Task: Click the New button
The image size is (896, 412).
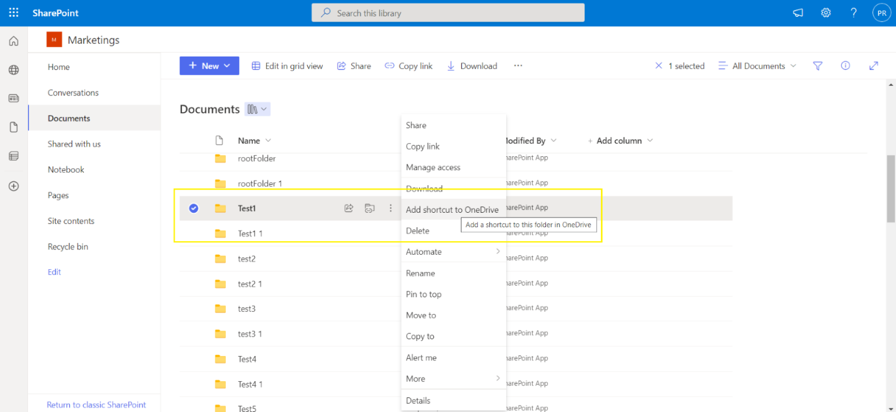Action: point(209,65)
